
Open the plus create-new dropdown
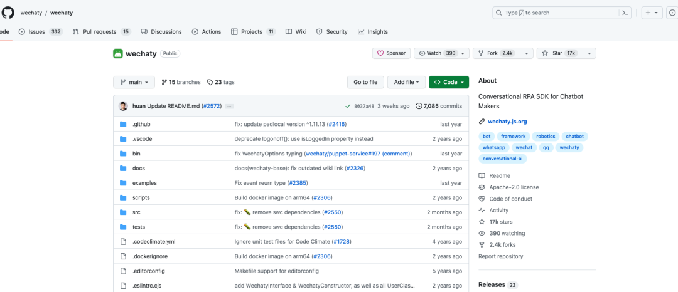coord(652,13)
